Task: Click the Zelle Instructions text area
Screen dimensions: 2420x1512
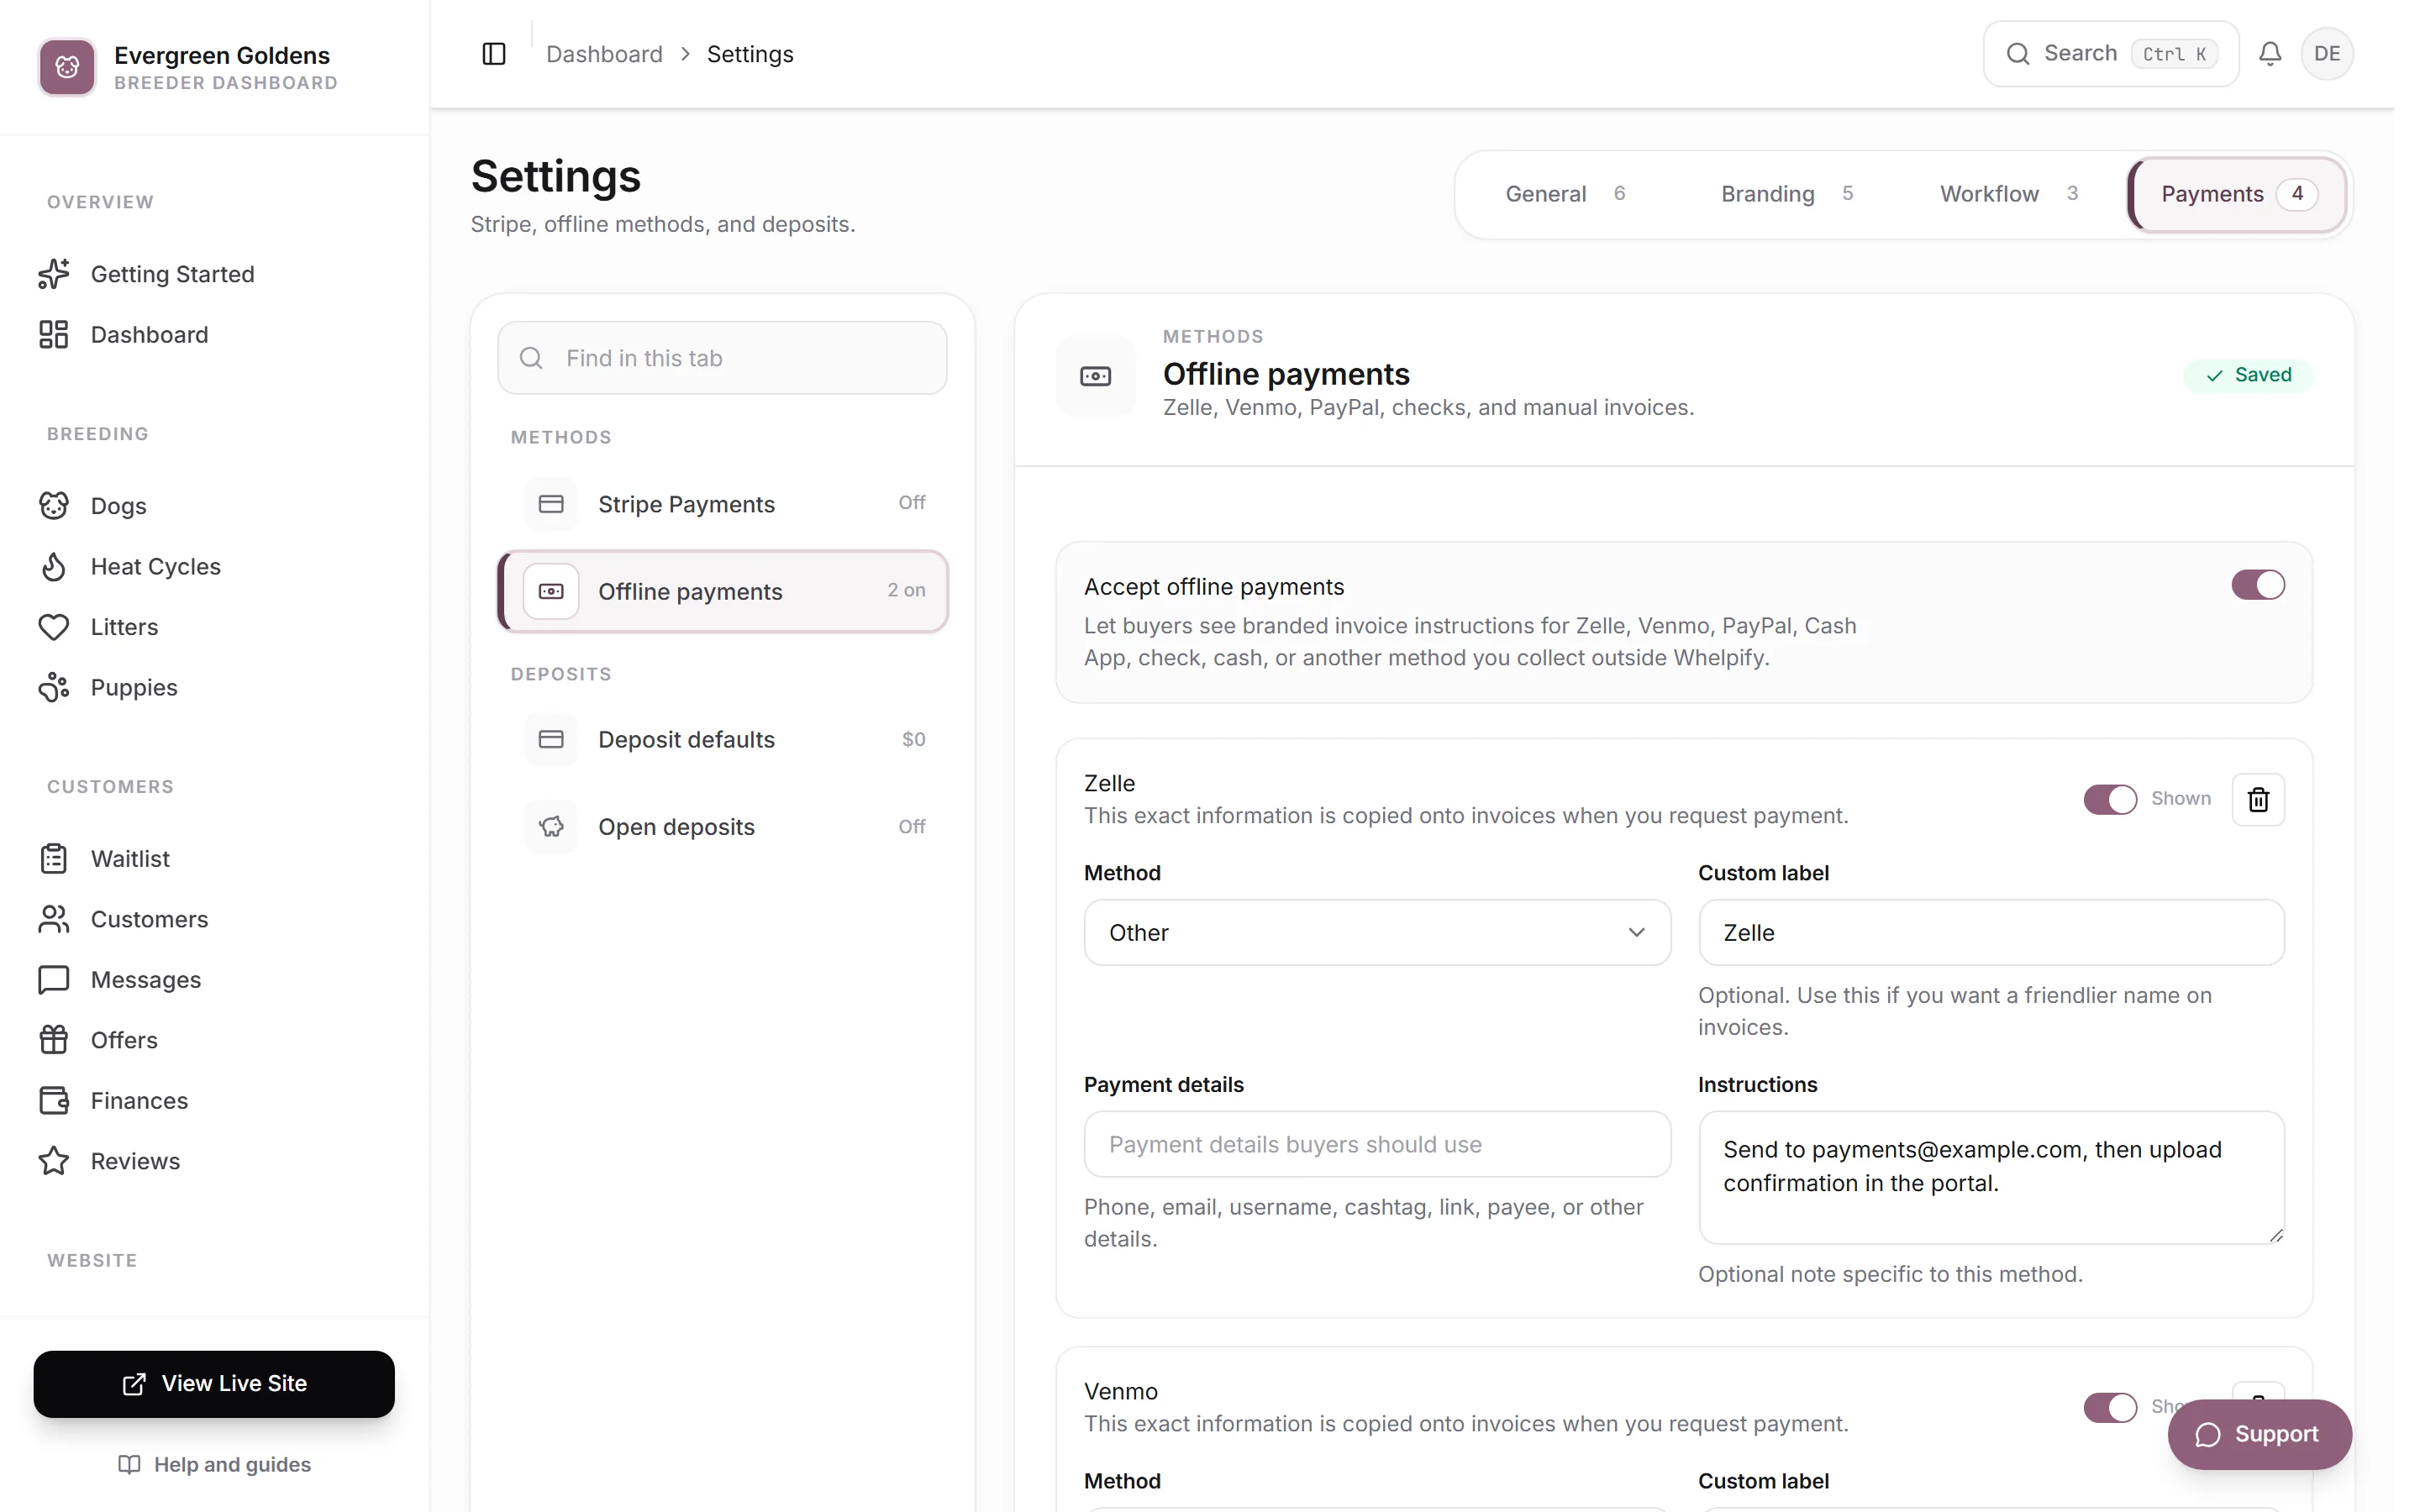Action: click(x=1991, y=1177)
